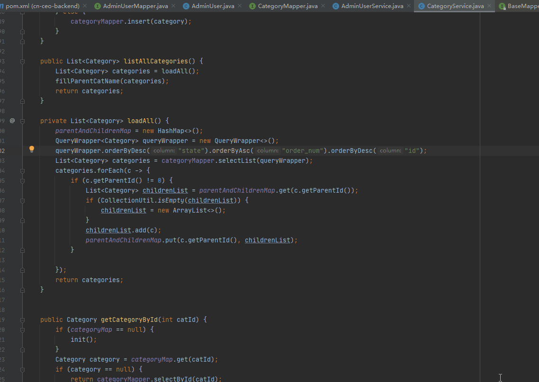539x382 pixels.
Task: Click fold end marker closing loadAll() method
Action: [x=22, y=290]
